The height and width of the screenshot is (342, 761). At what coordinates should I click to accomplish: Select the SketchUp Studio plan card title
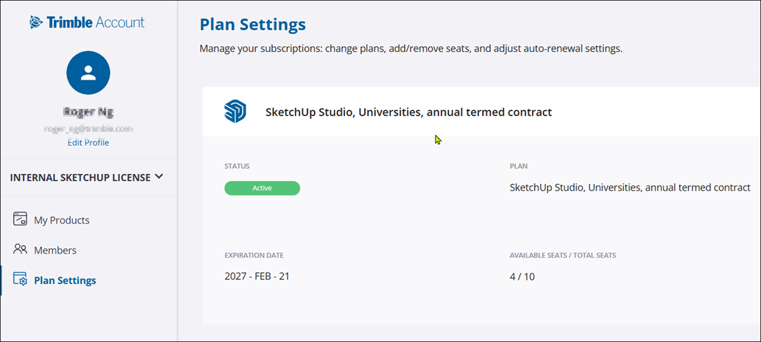pyautogui.click(x=408, y=112)
